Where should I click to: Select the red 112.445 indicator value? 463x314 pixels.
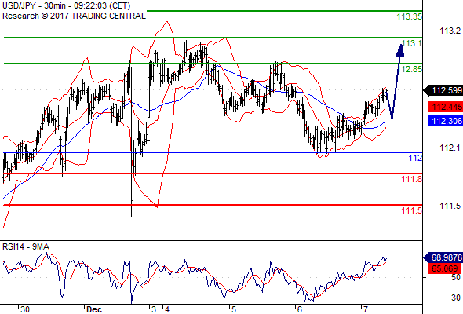446,107
